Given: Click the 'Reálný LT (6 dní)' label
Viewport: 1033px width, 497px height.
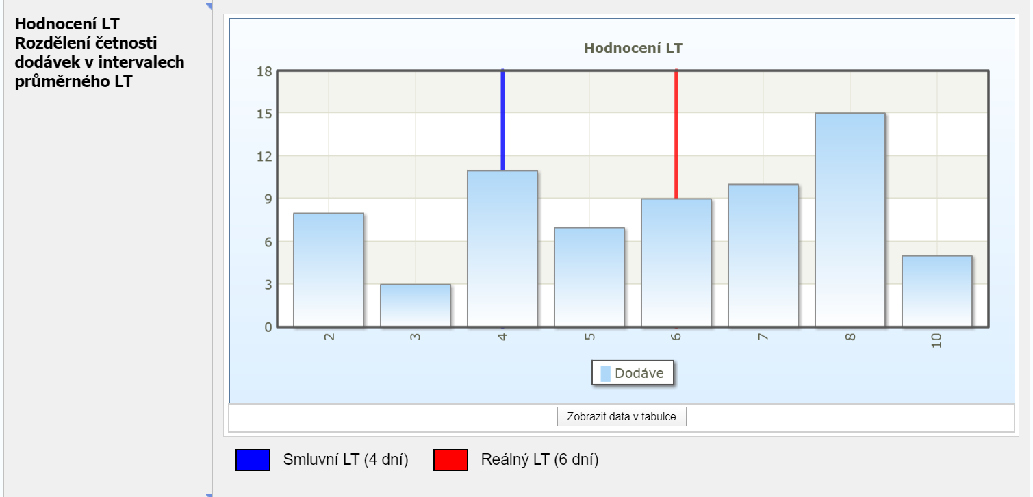Looking at the screenshot, I should 539,460.
